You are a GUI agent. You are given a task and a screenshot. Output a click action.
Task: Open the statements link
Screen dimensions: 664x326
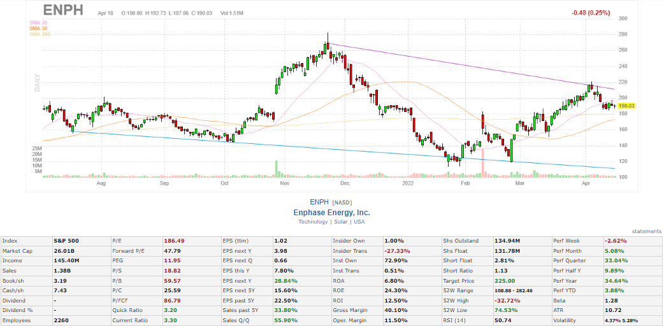point(647,231)
